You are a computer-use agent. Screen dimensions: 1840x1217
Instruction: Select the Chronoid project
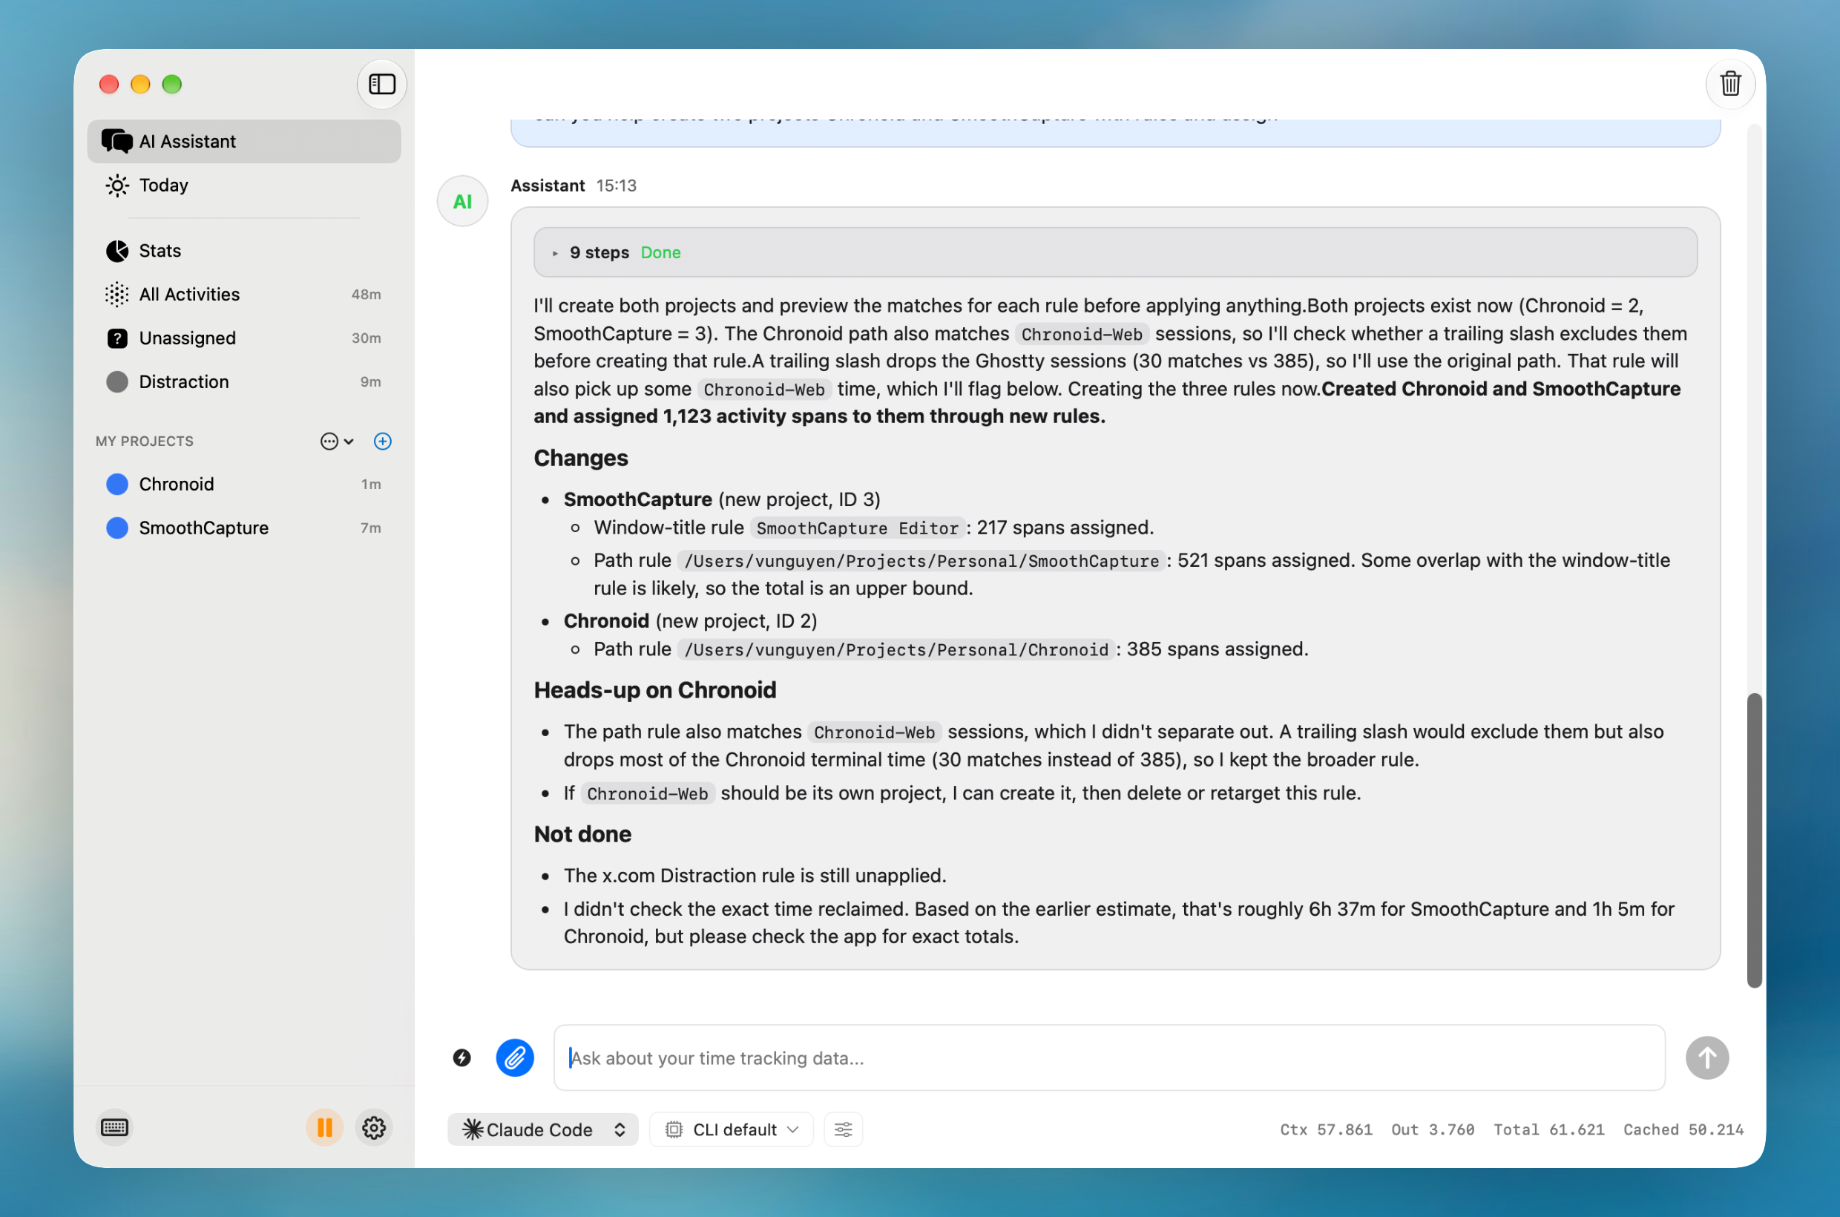pyautogui.click(x=243, y=484)
